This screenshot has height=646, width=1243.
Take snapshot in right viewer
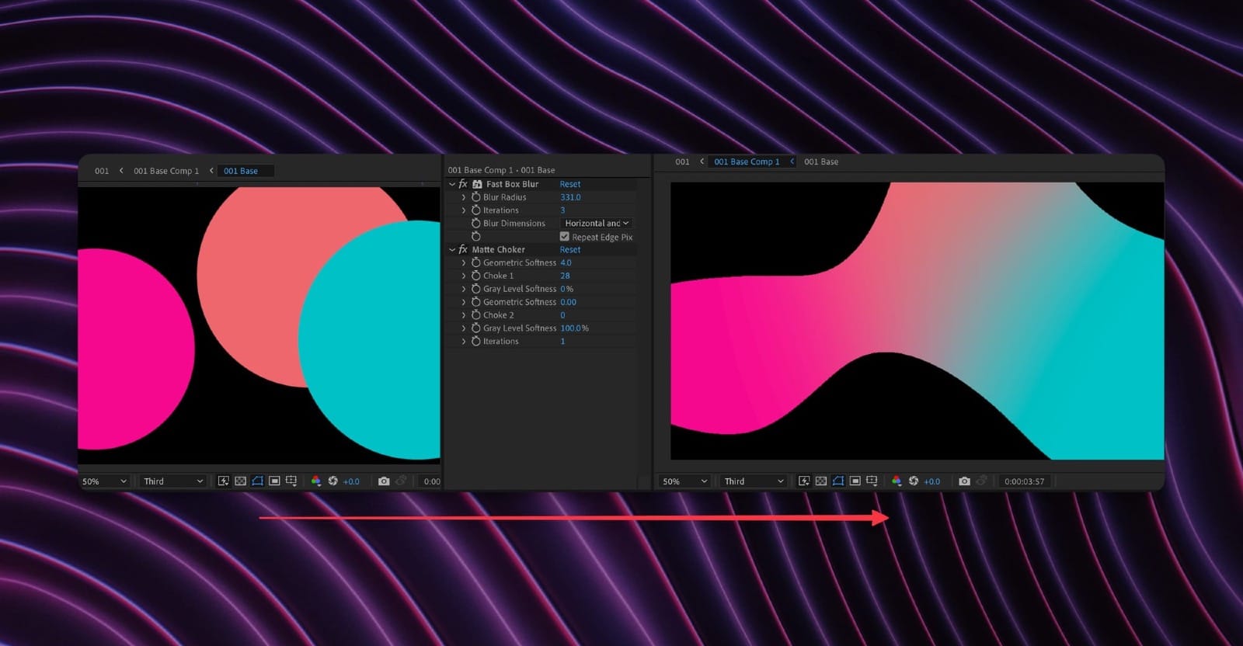pos(964,481)
